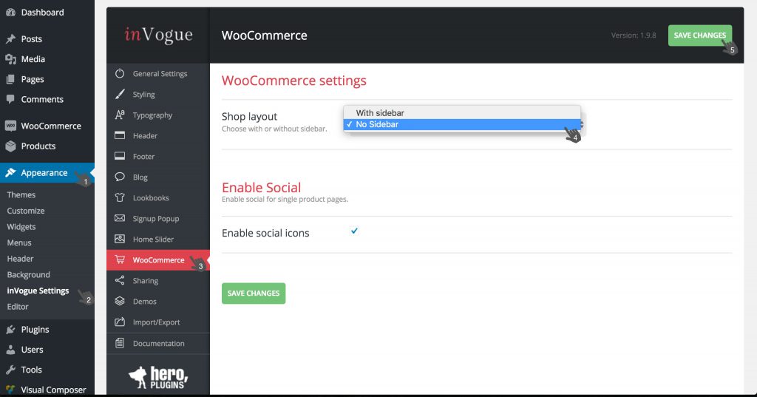
Task: Click the Products box icon
Action: (10, 146)
